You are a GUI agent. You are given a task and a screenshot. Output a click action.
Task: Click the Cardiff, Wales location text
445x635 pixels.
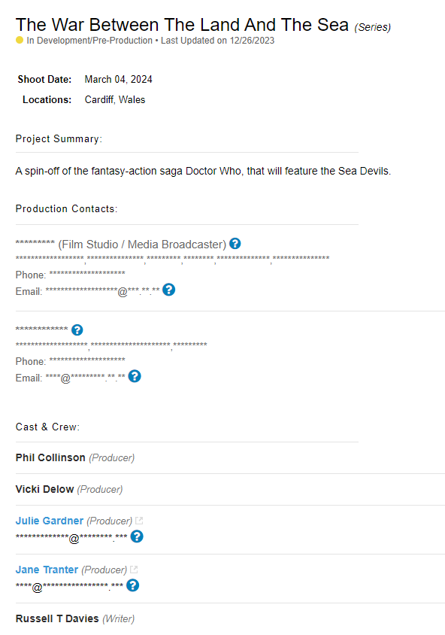(x=115, y=99)
